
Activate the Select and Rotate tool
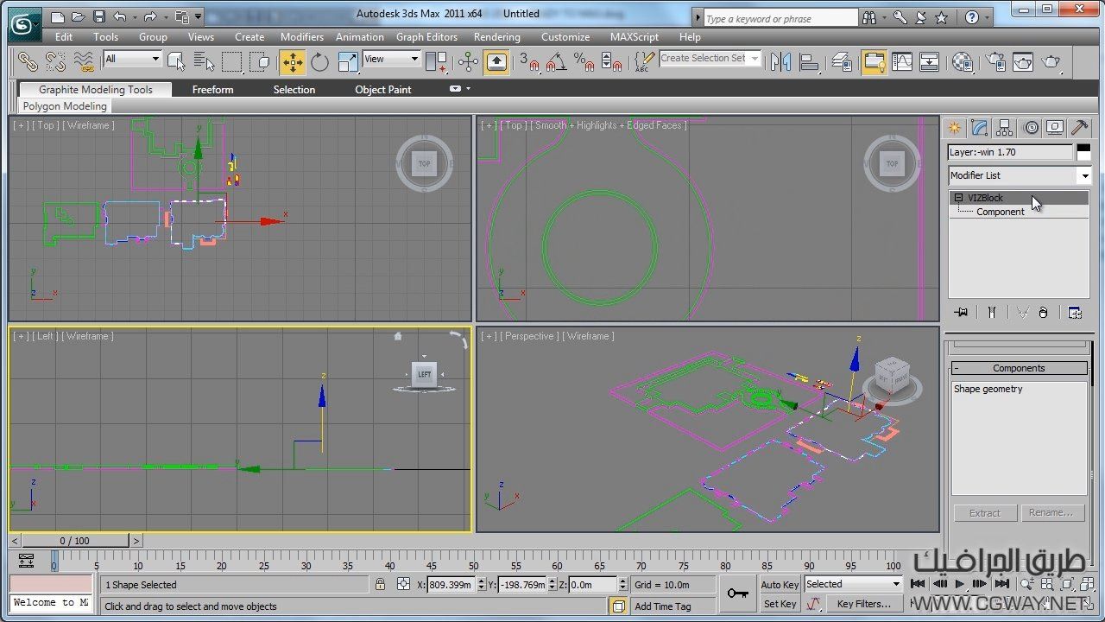click(320, 61)
